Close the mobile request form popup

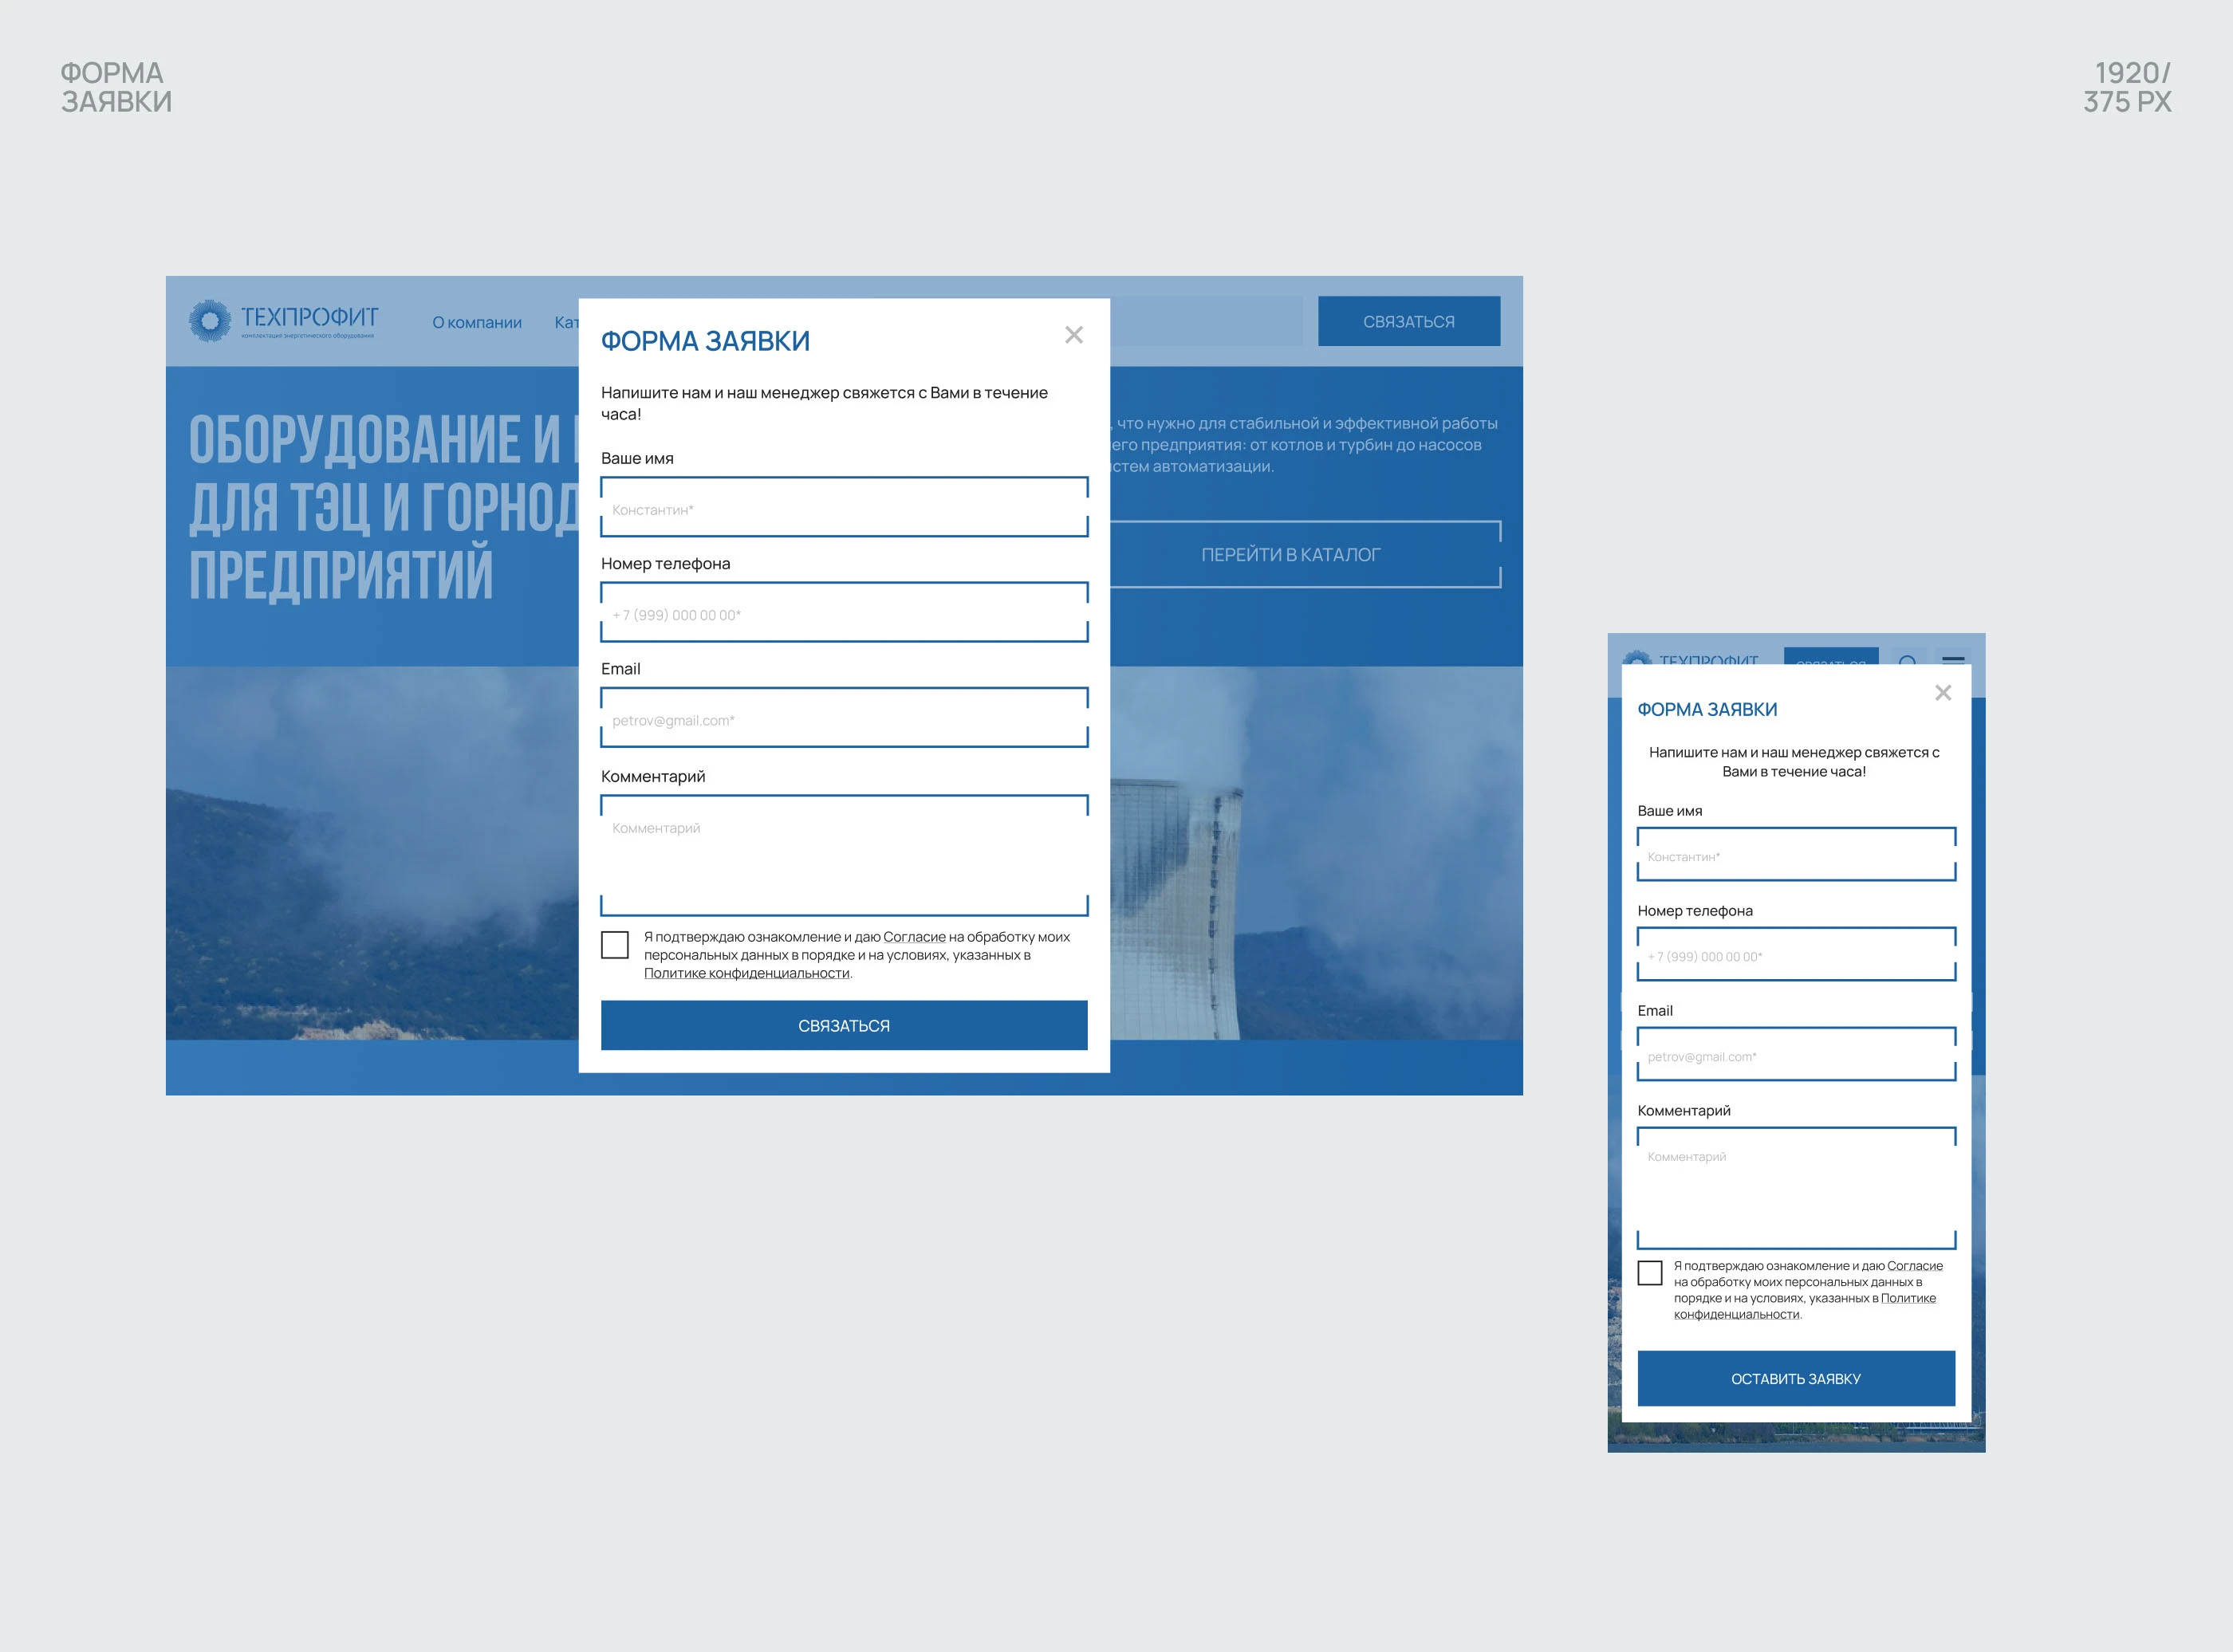click(x=1942, y=693)
